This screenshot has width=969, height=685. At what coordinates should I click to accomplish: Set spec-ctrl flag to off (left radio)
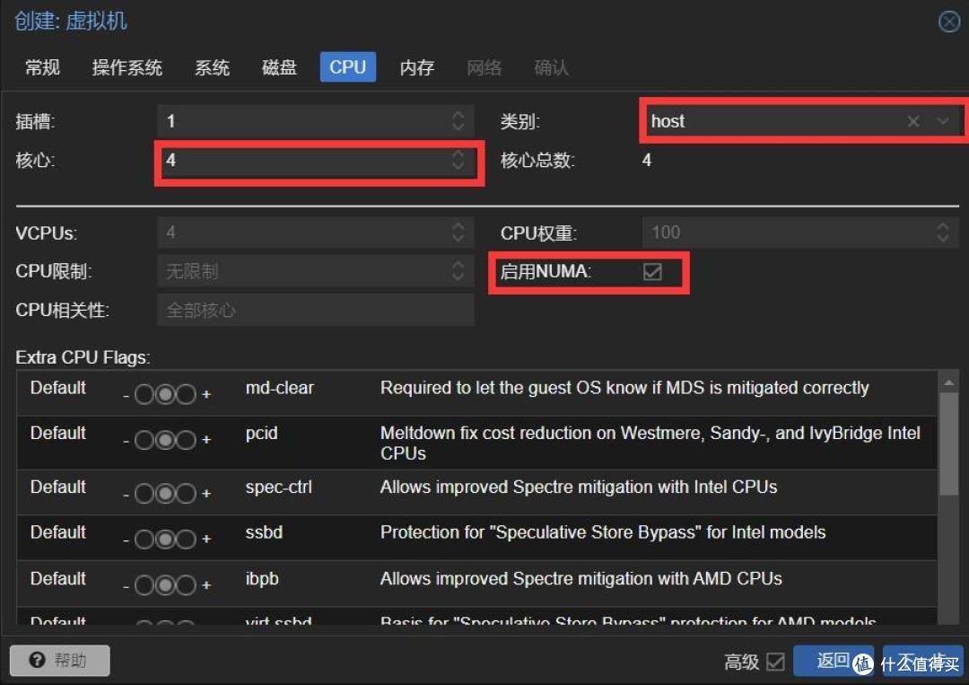(x=144, y=494)
